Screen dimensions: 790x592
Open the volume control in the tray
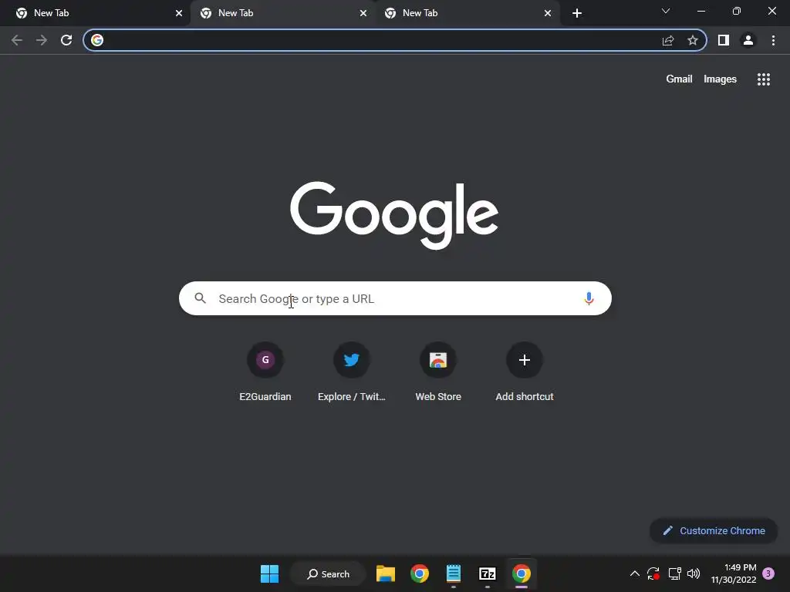pyautogui.click(x=694, y=573)
